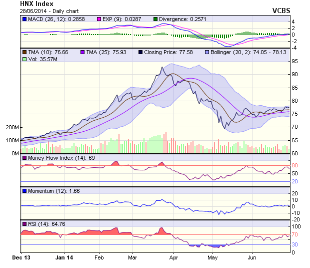Screen dimensions: 310x268
Task: Click the purple TMA (25) legend square
Action: 82,52
